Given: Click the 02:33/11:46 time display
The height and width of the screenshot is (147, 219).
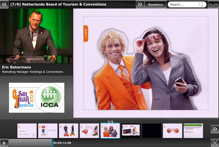Looking at the screenshot, I should tap(62, 143).
